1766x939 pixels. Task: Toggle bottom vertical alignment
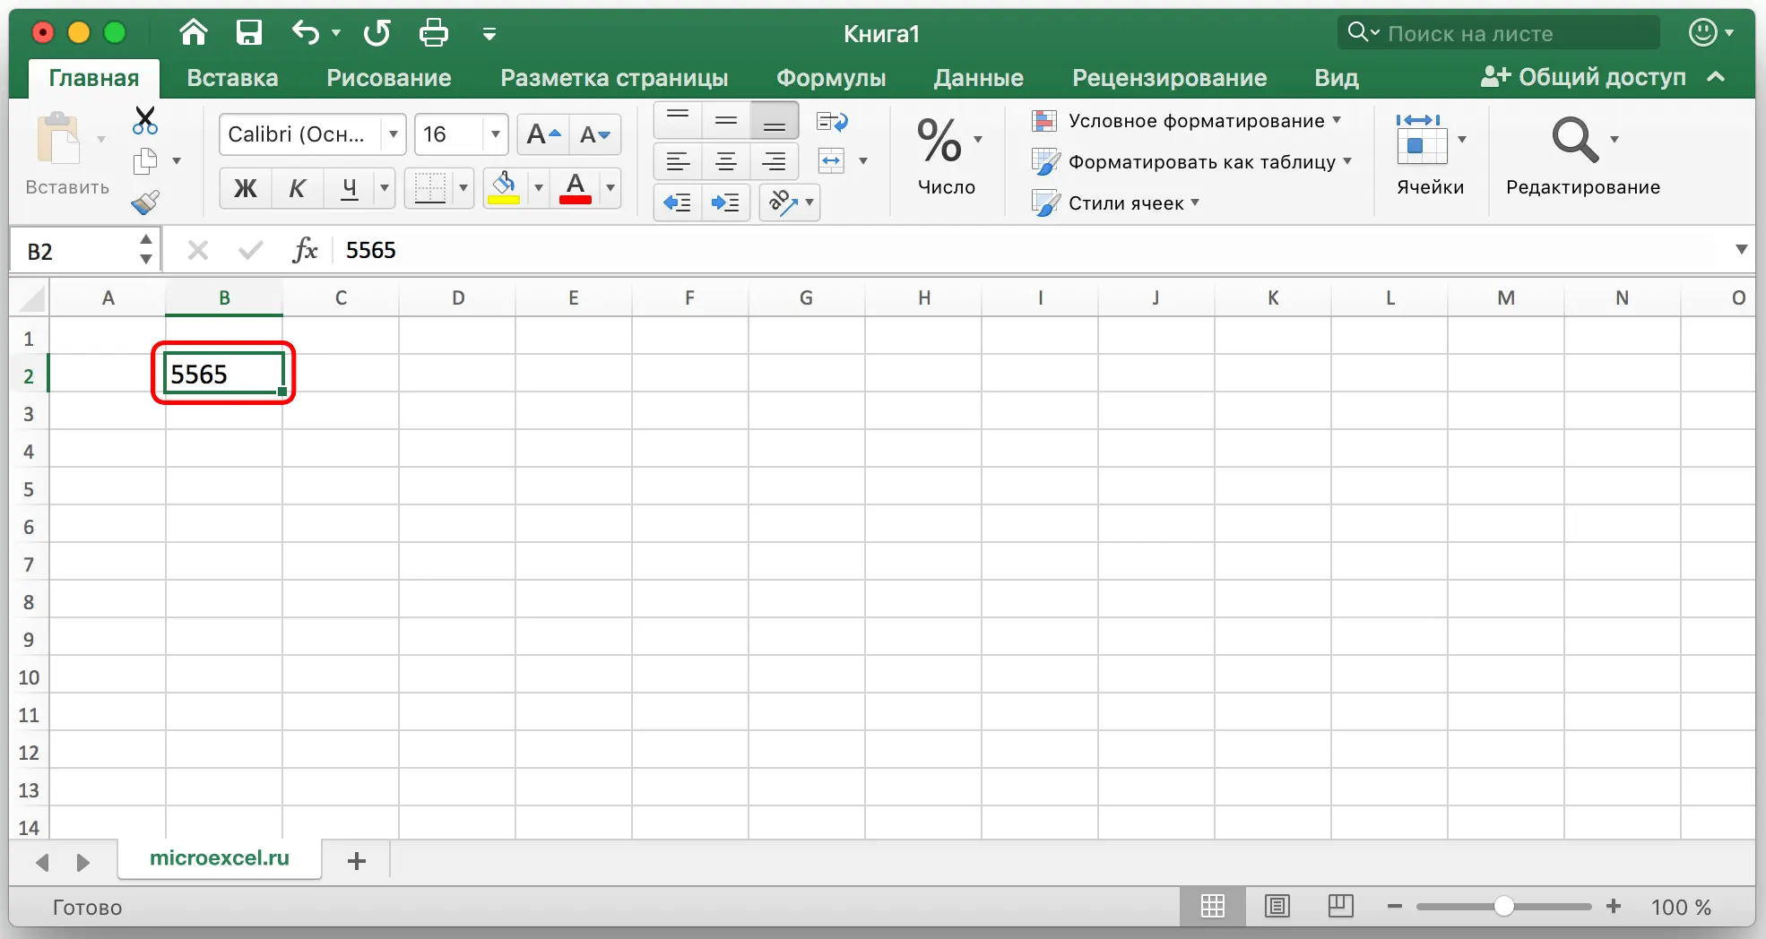tap(774, 120)
